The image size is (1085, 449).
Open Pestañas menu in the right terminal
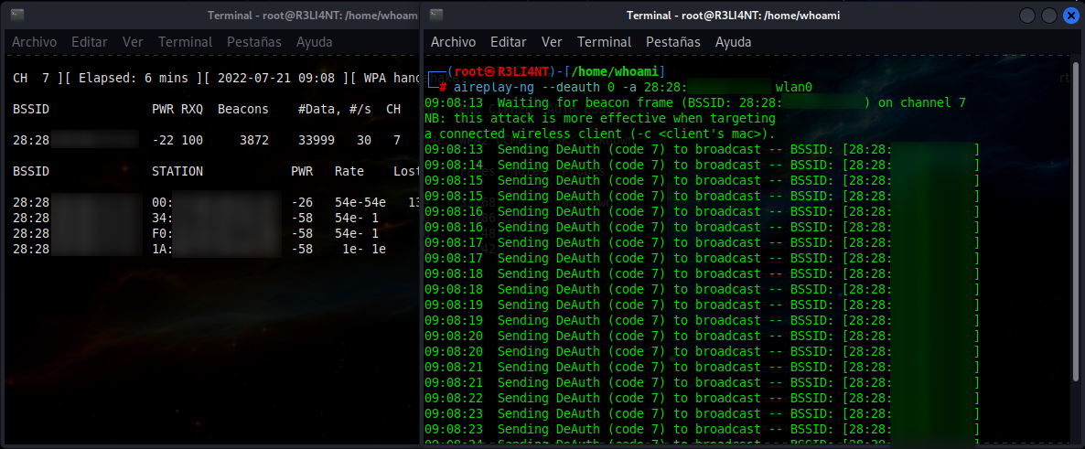click(673, 42)
